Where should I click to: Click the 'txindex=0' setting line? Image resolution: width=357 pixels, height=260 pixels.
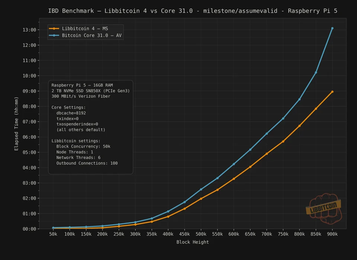point(67,118)
